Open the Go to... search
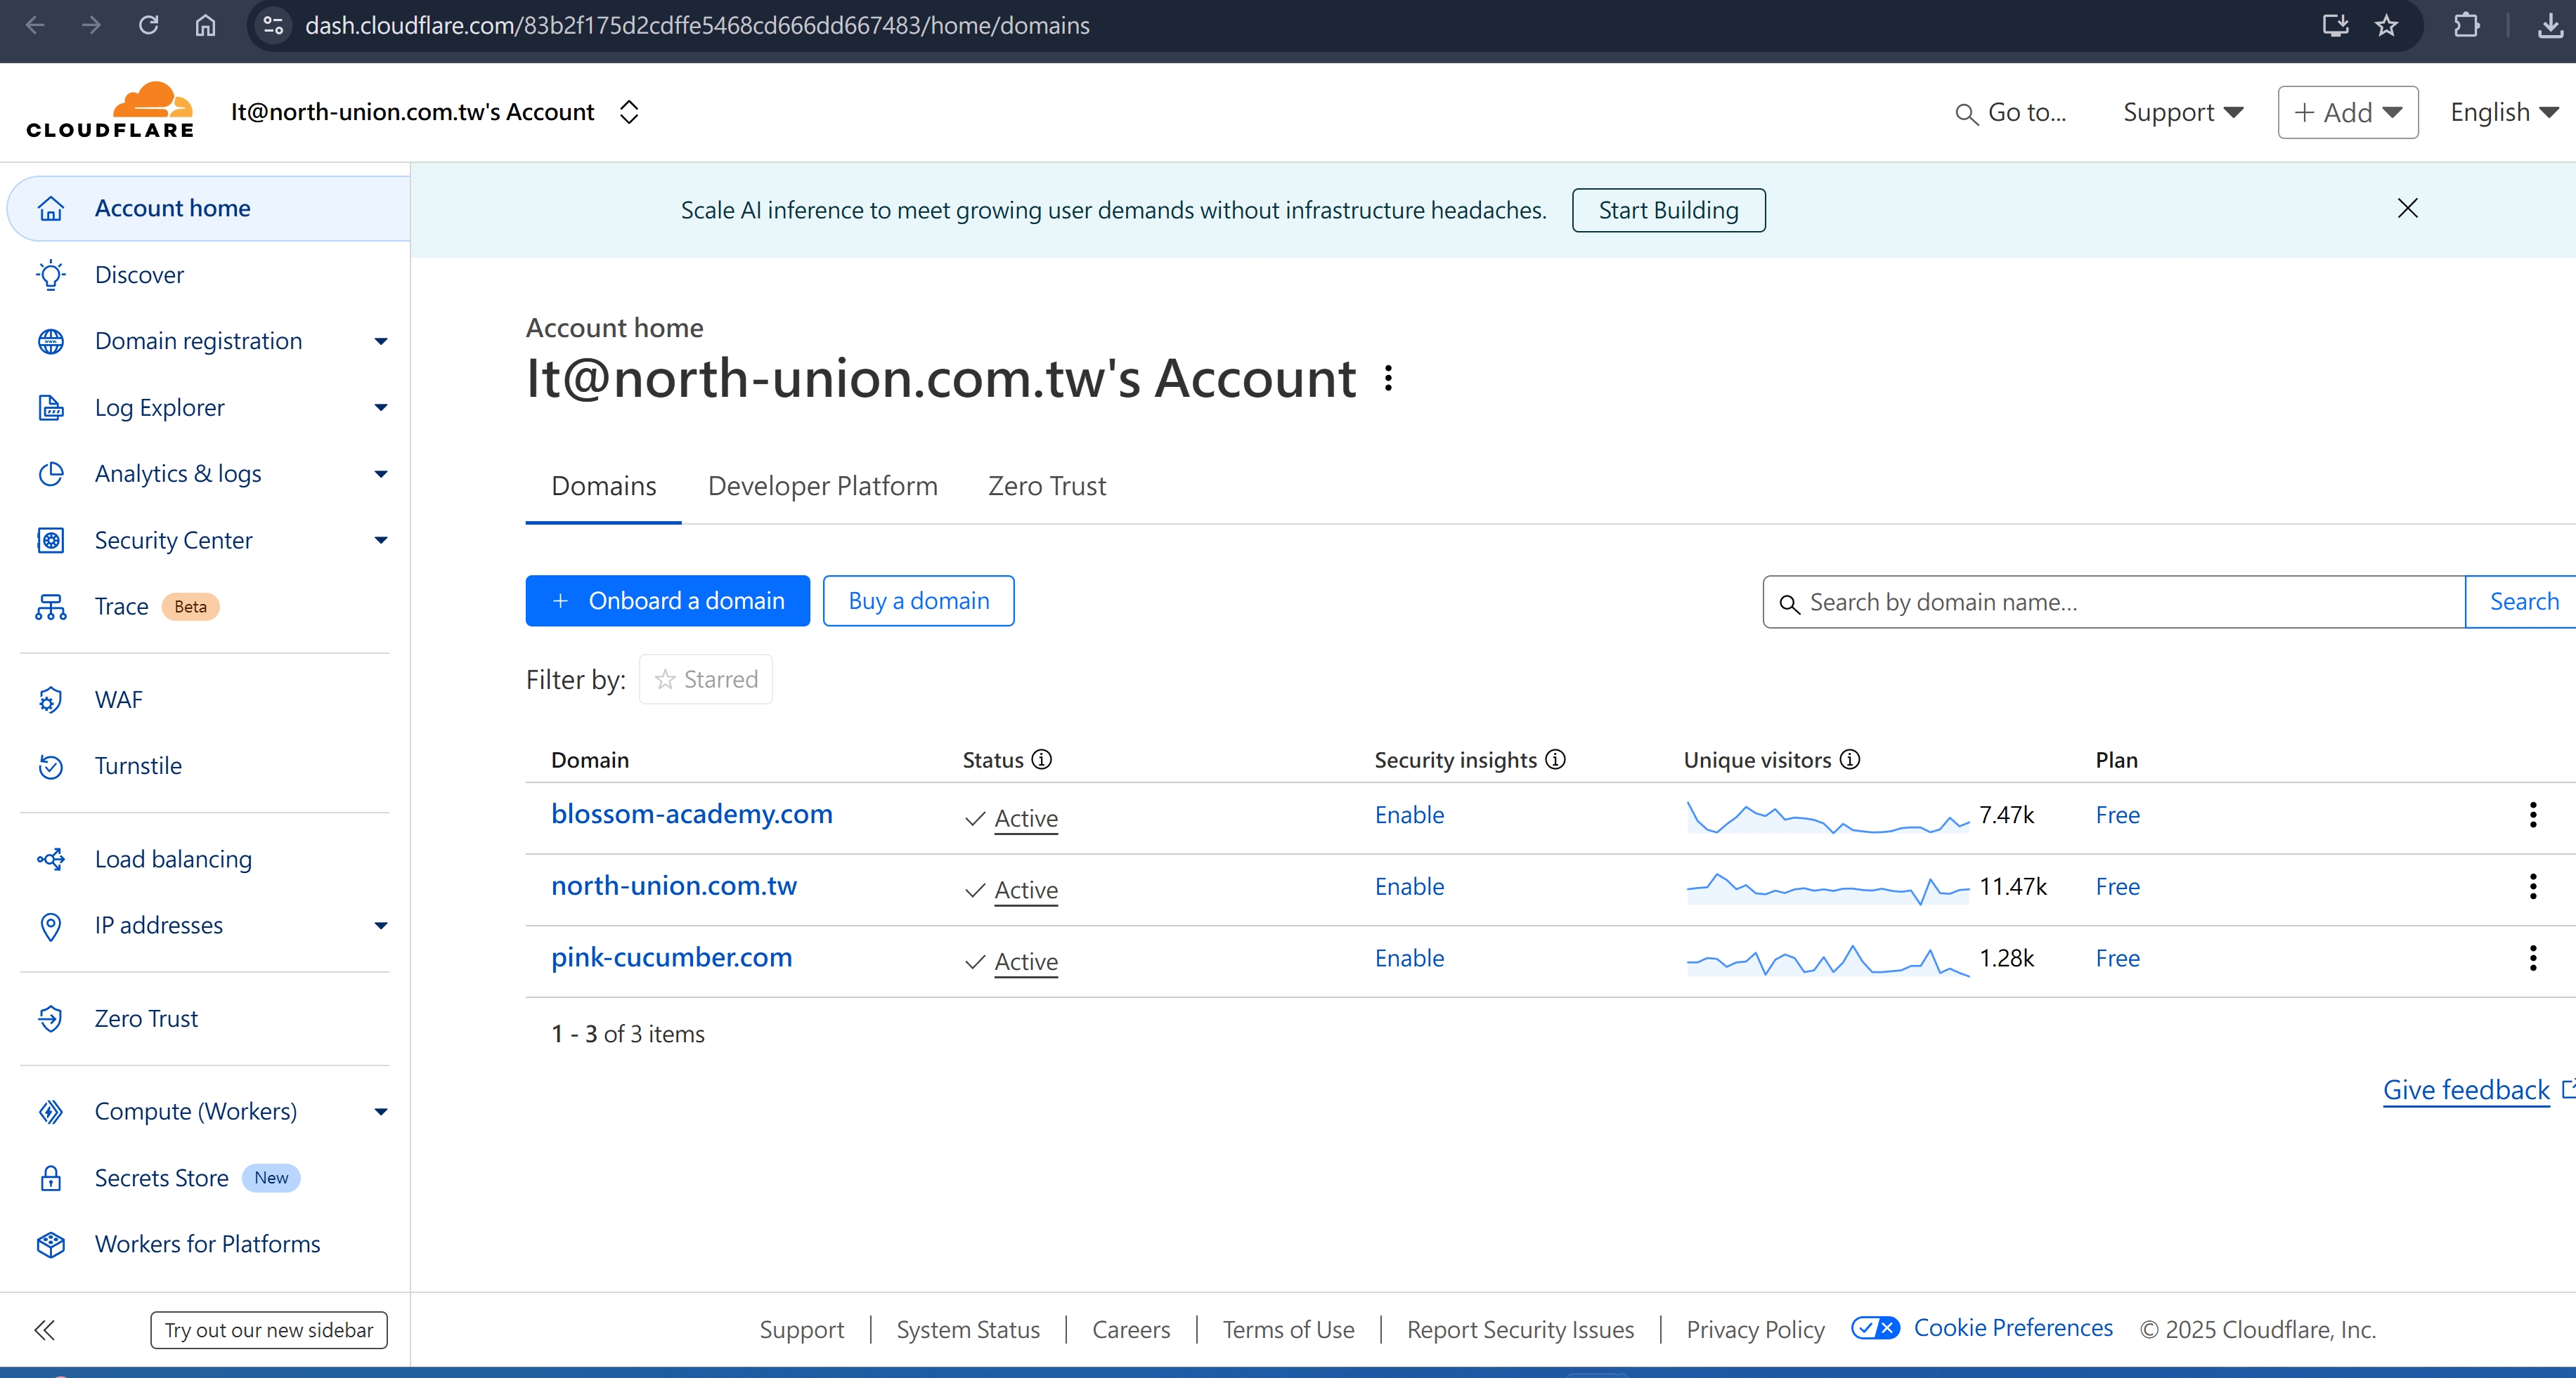Screen dimensions: 2576x1378 point(2011,113)
